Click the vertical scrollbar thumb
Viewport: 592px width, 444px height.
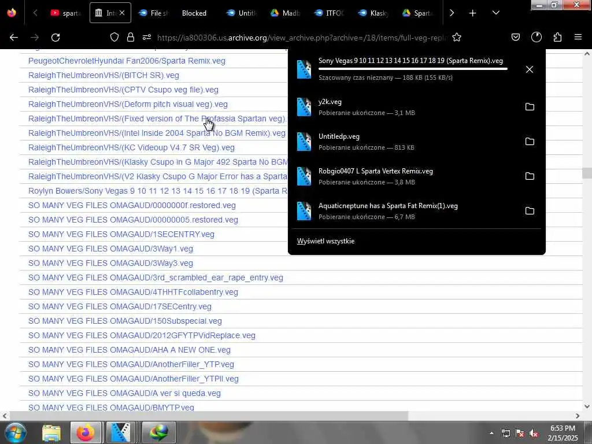587,173
